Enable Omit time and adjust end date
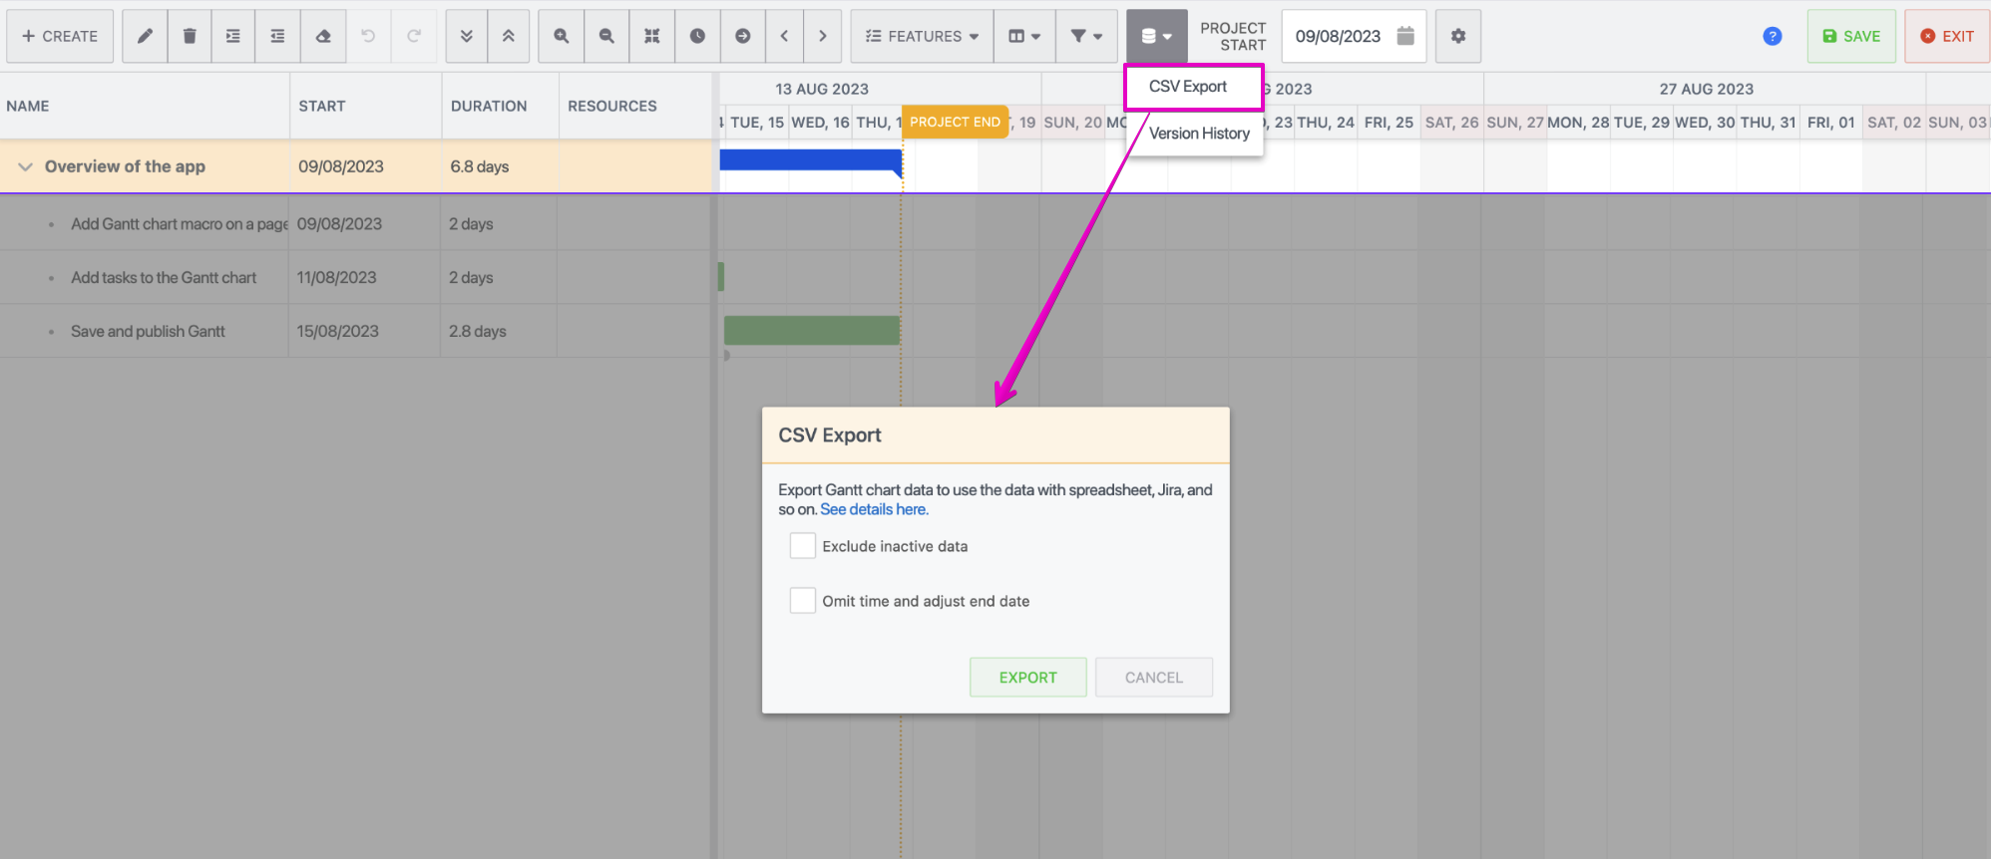Viewport: 1991px width, 859px height. [802, 601]
